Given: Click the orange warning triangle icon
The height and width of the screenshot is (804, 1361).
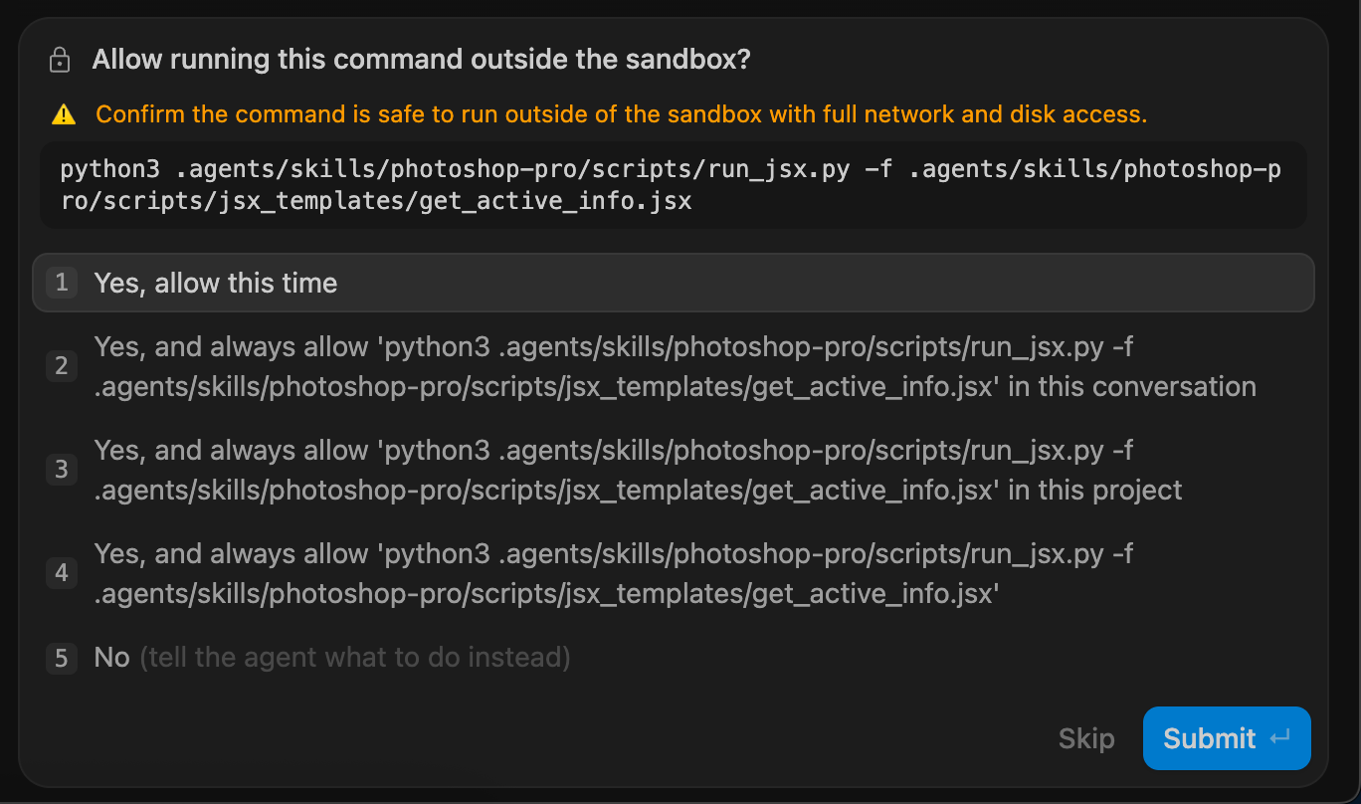Looking at the screenshot, I should (x=64, y=114).
